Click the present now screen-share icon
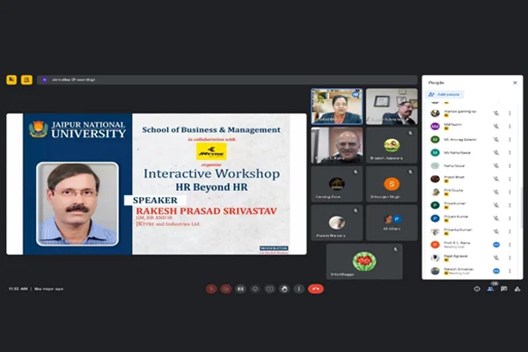This screenshot has height=352, width=528. click(270, 289)
